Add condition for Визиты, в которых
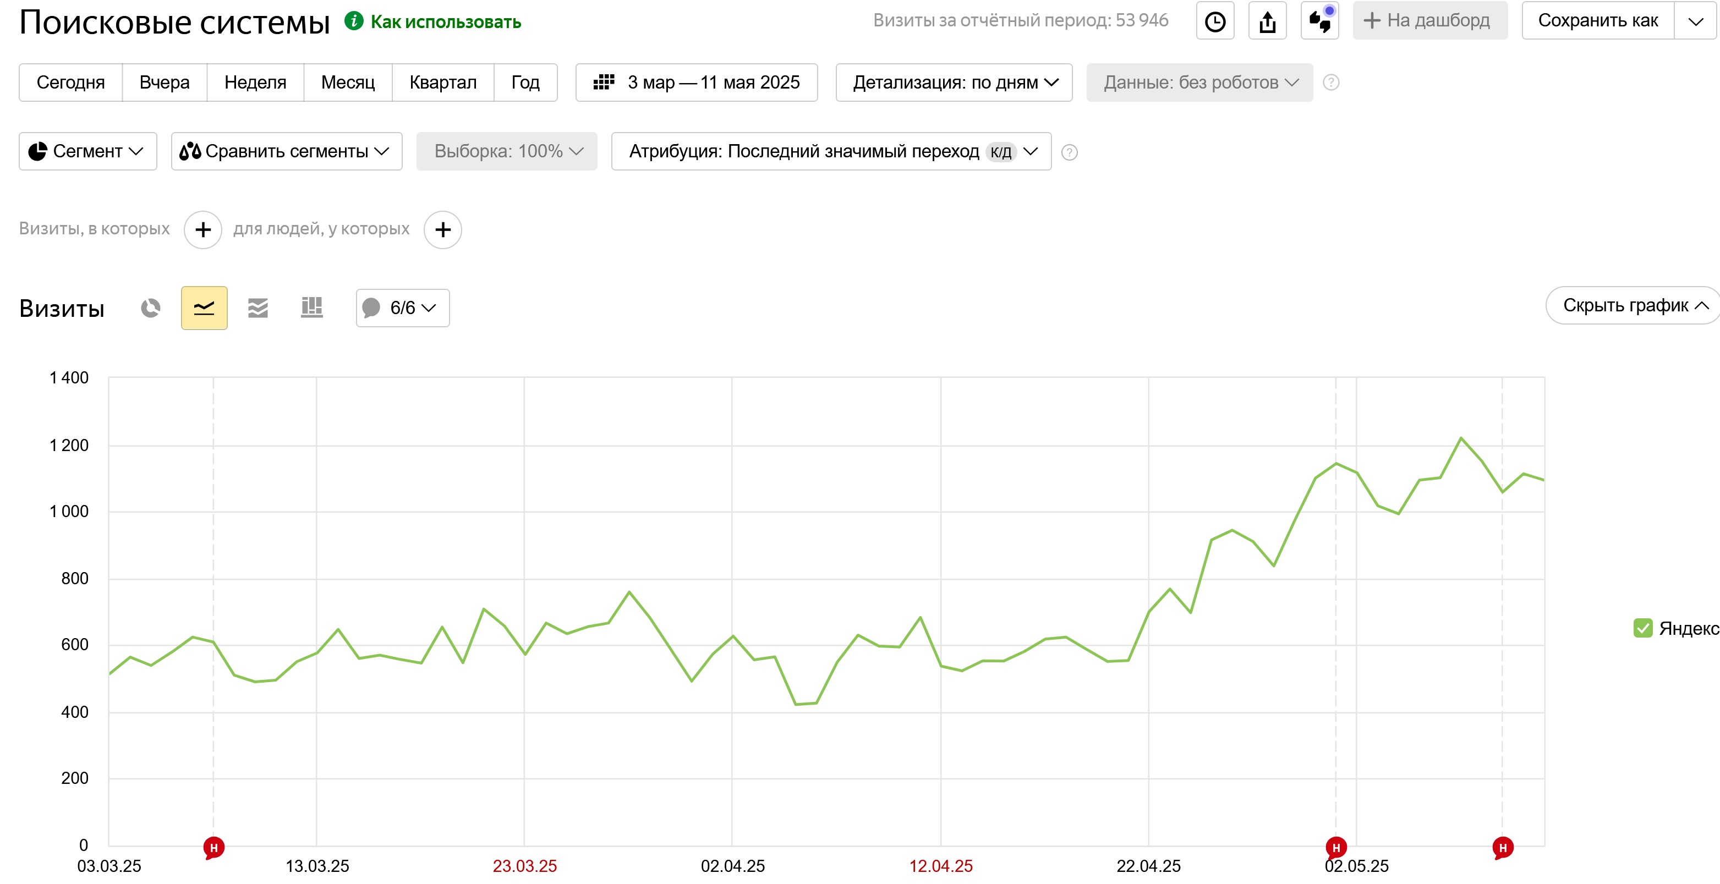 pos(203,230)
